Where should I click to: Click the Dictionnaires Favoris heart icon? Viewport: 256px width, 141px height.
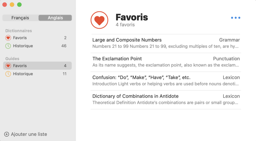tap(8, 38)
